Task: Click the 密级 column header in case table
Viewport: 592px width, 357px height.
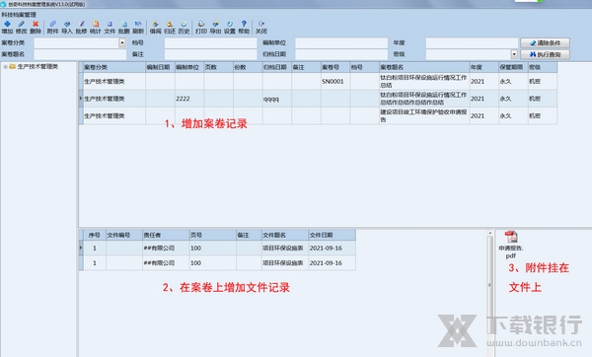Action: pyautogui.click(x=542, y=67)
